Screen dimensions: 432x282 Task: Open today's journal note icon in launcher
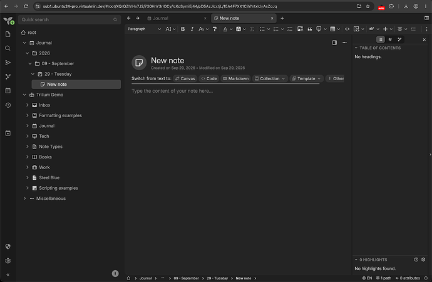[8, 133]
